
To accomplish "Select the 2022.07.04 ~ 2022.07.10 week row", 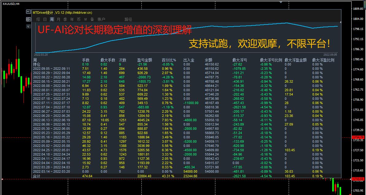I will click(186, 107).
